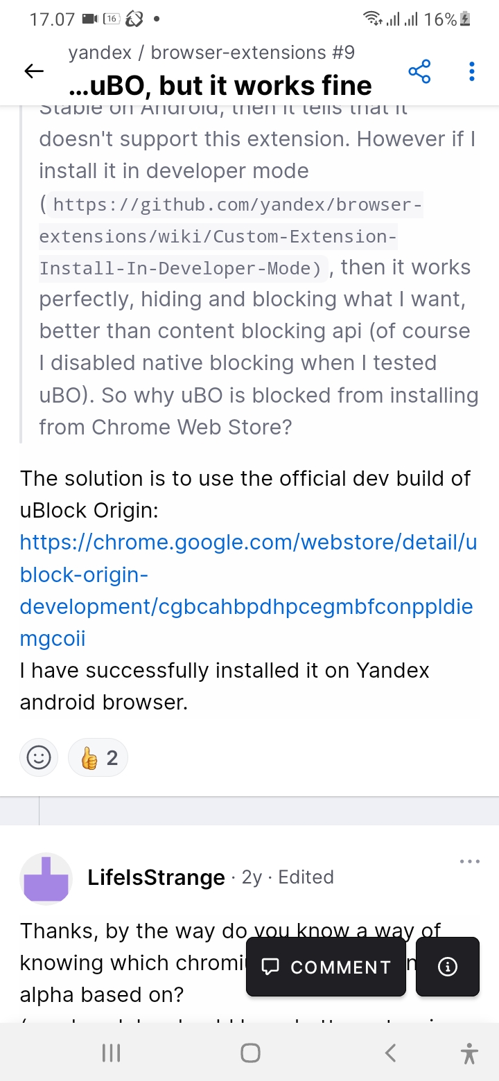Tap the accessibility icon in the navigation bar
Screen dimensions: 499x1081
pos(469,1053)
